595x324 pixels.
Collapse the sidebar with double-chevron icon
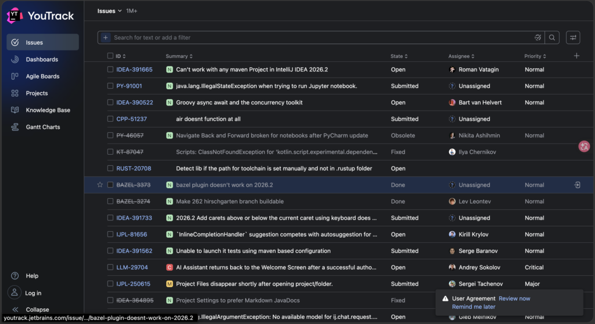pyautogui.click(x=15, y=310)
